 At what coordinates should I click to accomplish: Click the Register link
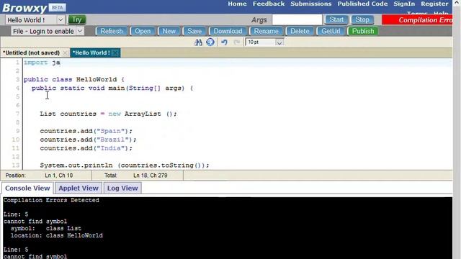434,4
